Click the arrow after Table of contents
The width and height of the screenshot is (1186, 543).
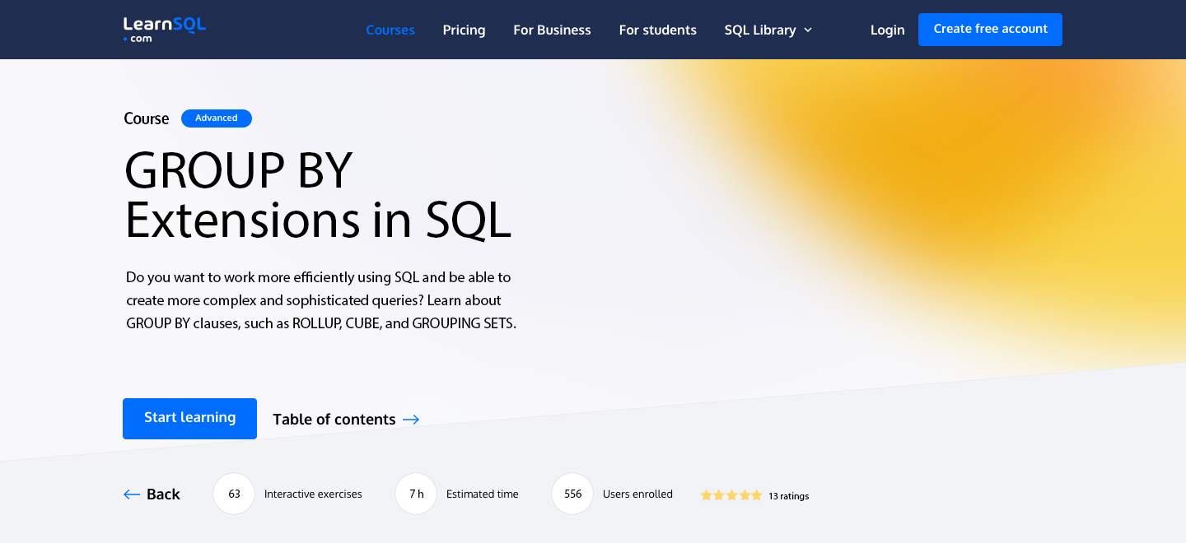click(411, 420)
